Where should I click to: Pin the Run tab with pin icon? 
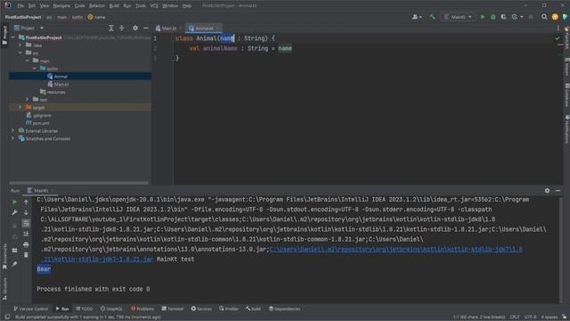pos(14,264)
